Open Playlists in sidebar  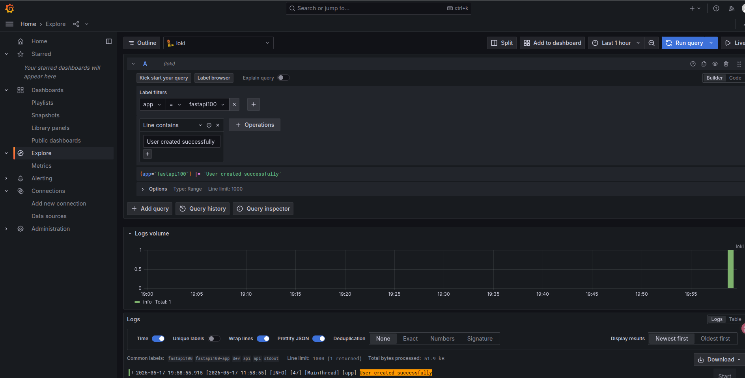(x=43, y=103)
